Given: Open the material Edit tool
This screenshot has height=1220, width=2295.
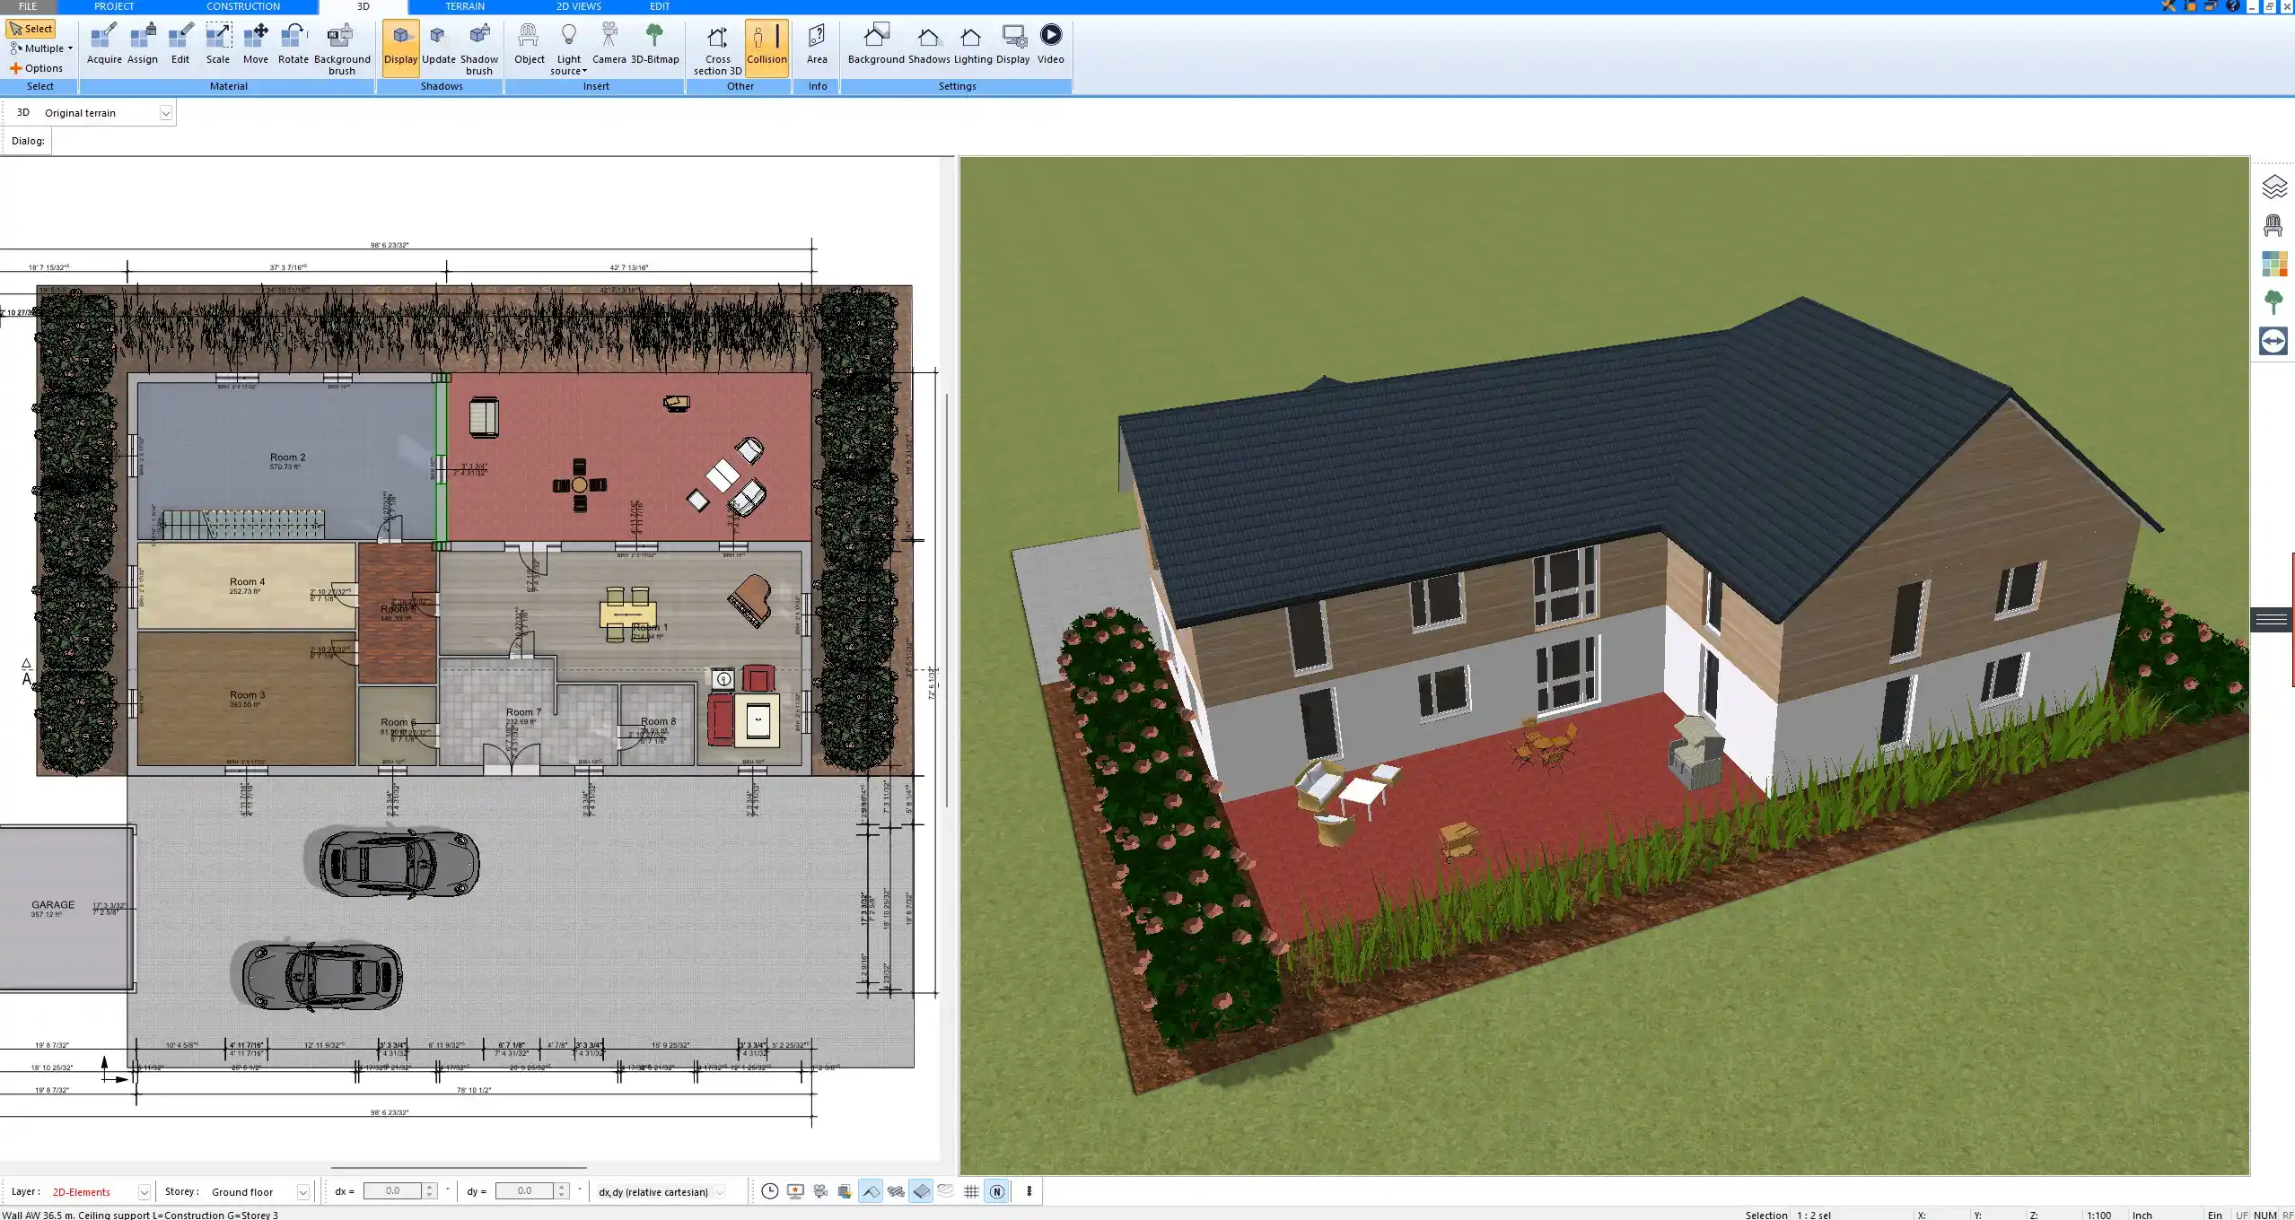Looking at the screenshot, I should [x=180, y=44].
